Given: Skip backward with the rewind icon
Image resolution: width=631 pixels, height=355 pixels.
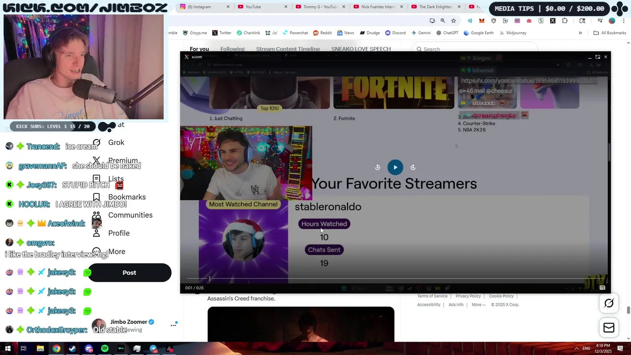Looking at the screenshot, I should pyautogui.click(x=378, y=167).
